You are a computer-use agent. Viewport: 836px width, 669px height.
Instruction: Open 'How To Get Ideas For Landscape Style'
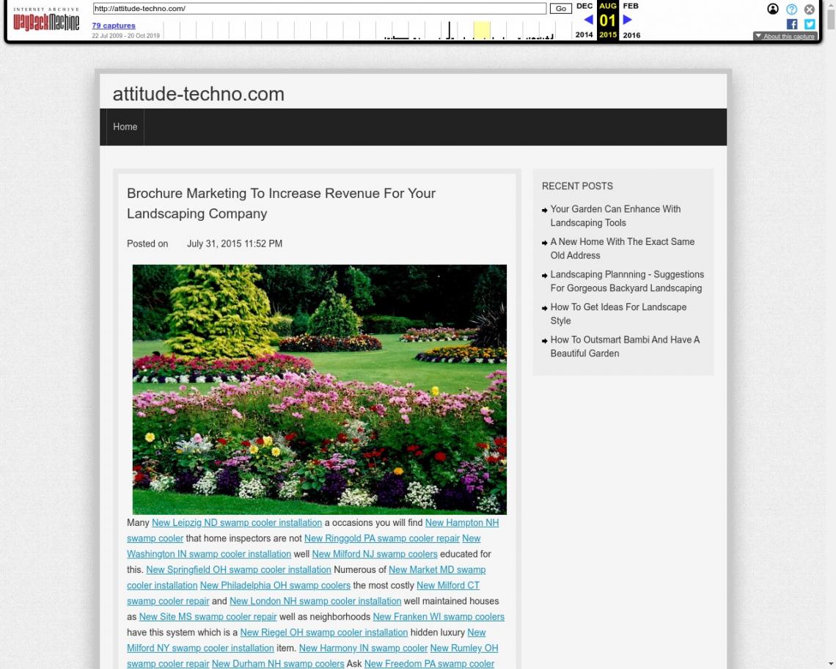click(x=618, y=314)
